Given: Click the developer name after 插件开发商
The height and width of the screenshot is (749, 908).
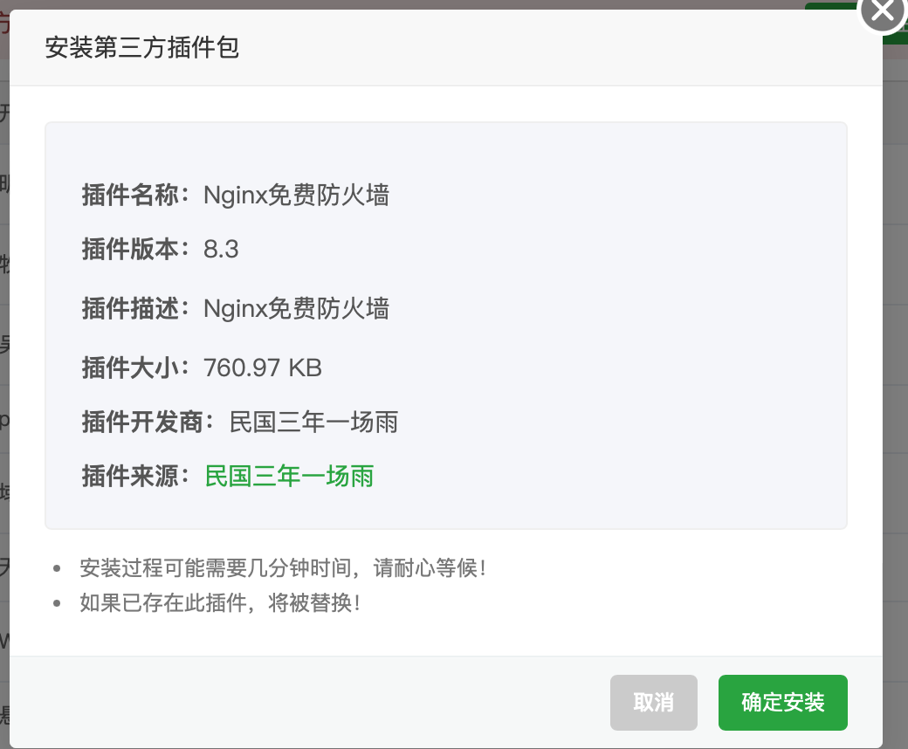Looking at the screenshot, I should tap(313, 422).
